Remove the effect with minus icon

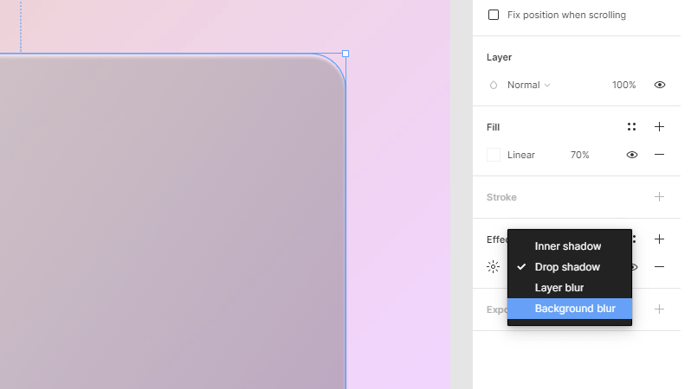[659, 266]
